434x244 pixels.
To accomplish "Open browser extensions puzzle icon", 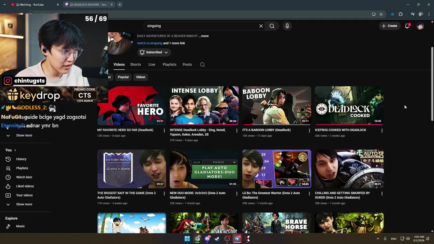I will point(401,14).
